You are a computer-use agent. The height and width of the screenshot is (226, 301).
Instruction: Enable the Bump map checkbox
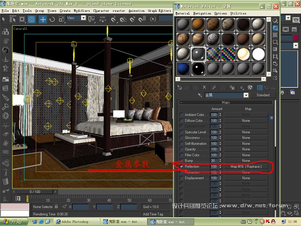pos(182,161)
